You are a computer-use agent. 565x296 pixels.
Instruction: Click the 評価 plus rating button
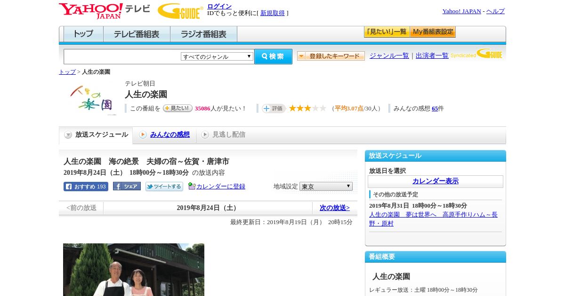[x=274, y=109]
